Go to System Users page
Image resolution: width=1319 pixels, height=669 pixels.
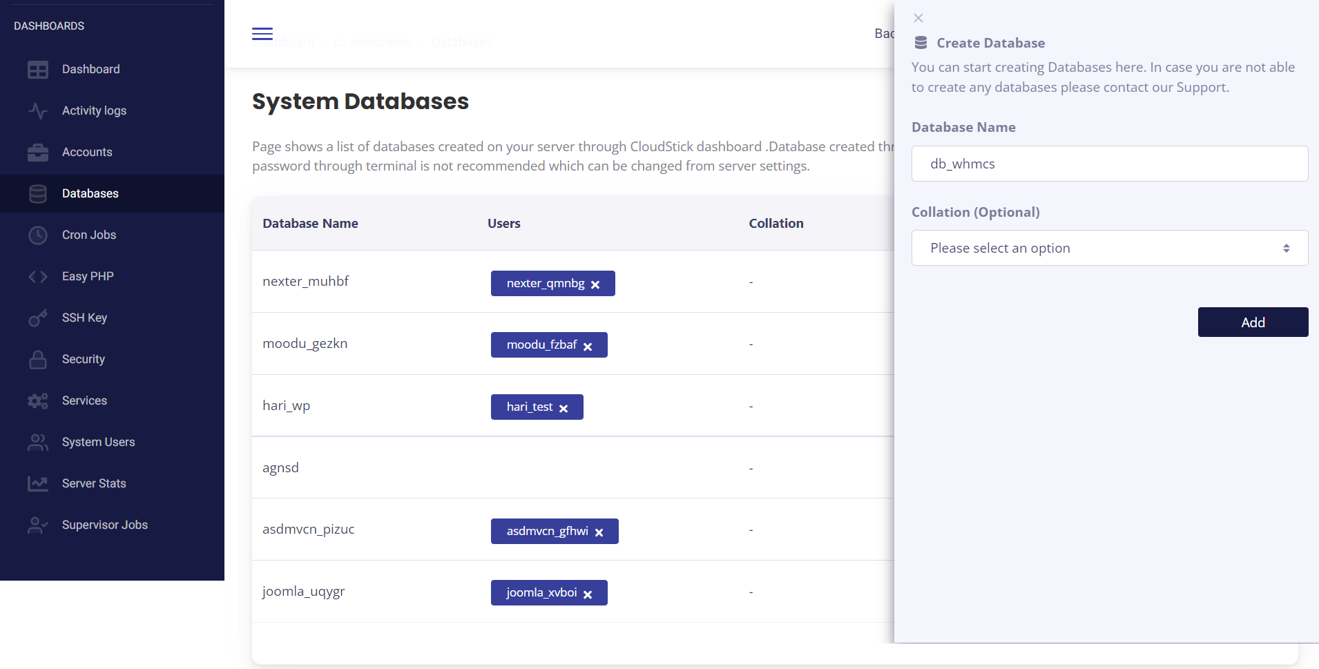coord(98,442)
